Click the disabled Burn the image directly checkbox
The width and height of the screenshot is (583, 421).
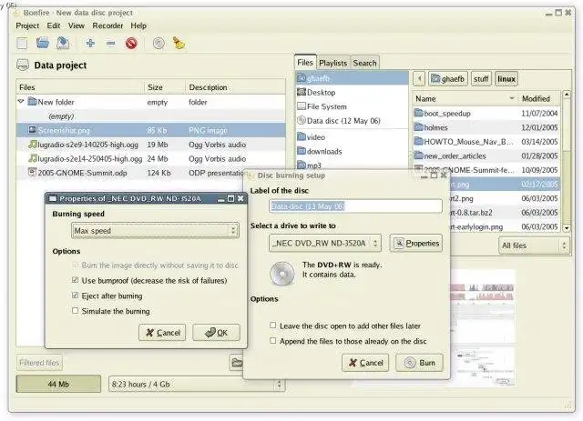(x=75, y=265)
